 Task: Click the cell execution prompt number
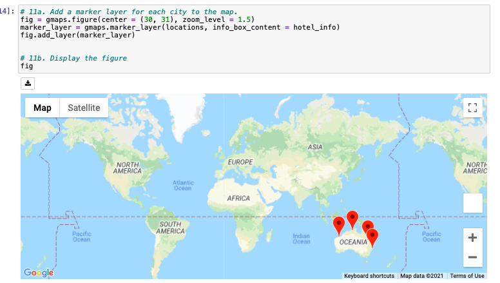[7, 12]
